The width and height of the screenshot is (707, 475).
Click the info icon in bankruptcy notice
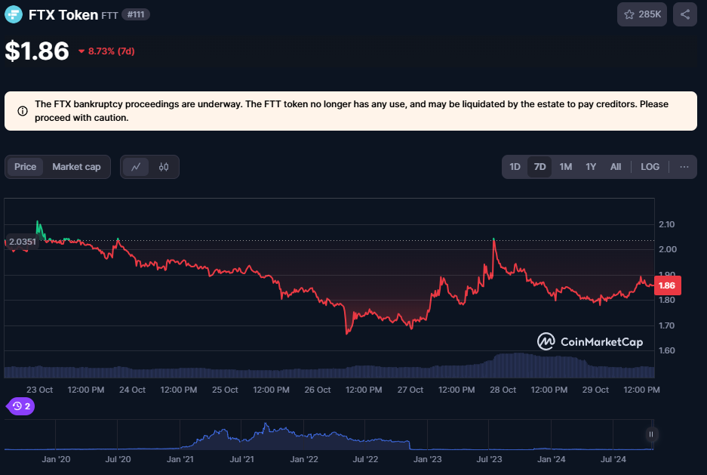point(23,111)
